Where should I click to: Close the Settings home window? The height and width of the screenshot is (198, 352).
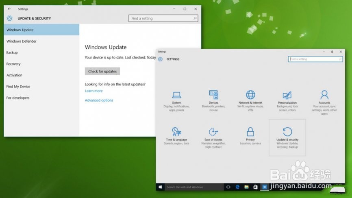pos(341,52)
